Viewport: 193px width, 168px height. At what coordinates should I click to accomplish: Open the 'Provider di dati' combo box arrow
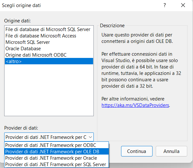[90, 137]
